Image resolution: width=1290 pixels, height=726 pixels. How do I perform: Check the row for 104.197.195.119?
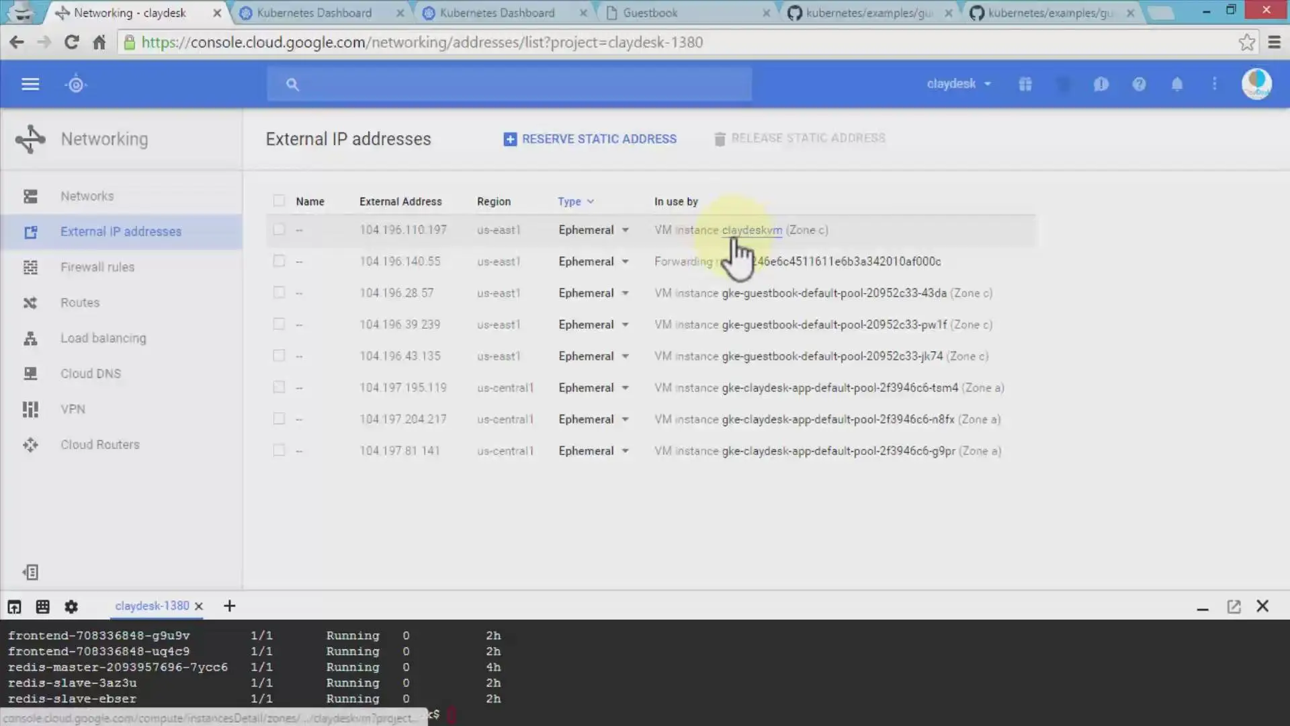coord(279,388)
